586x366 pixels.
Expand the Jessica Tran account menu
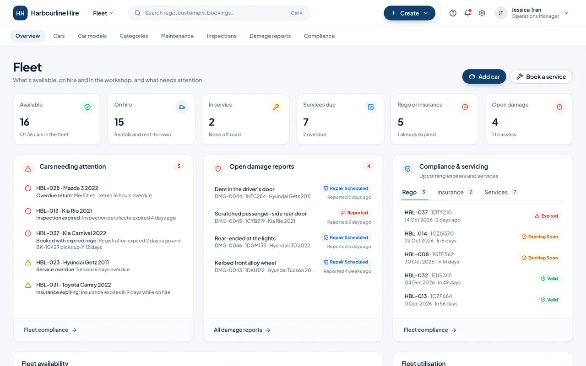(x=532, y=13)
